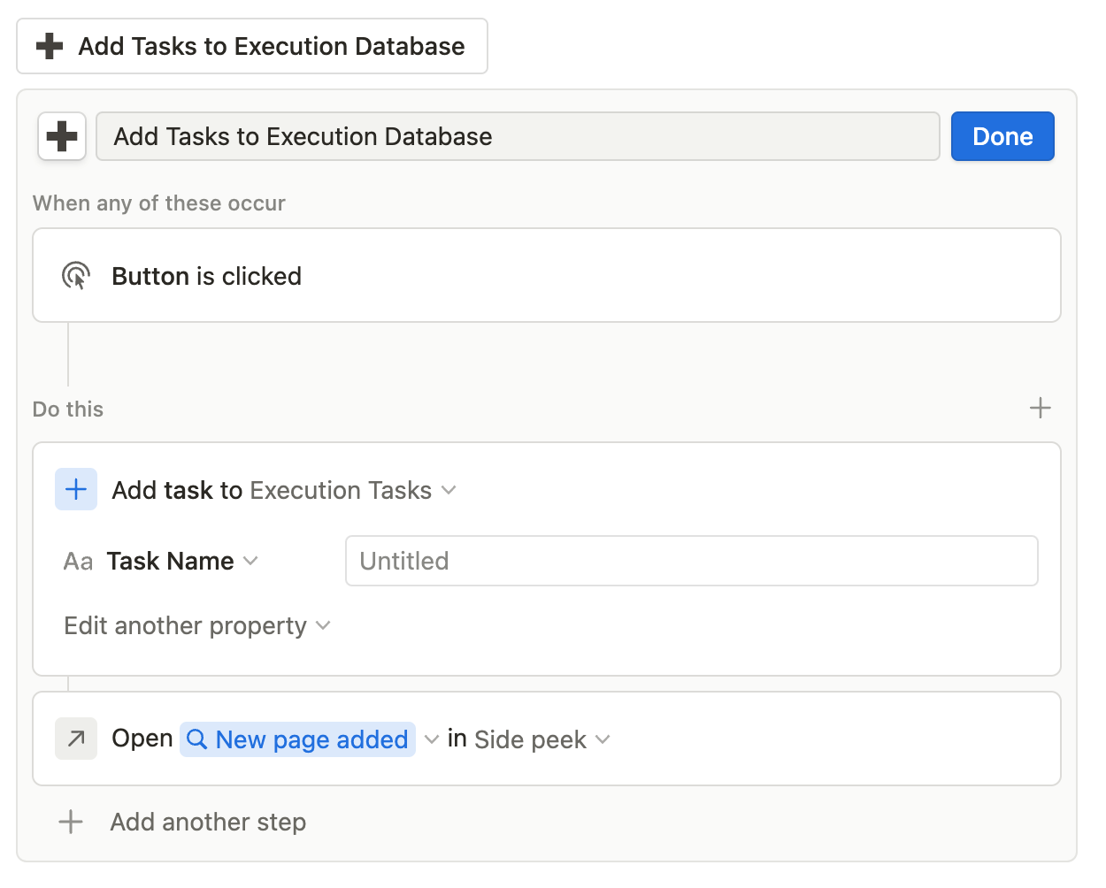Click the cursor icon beside Button is clicked

[x=76, y=276]
